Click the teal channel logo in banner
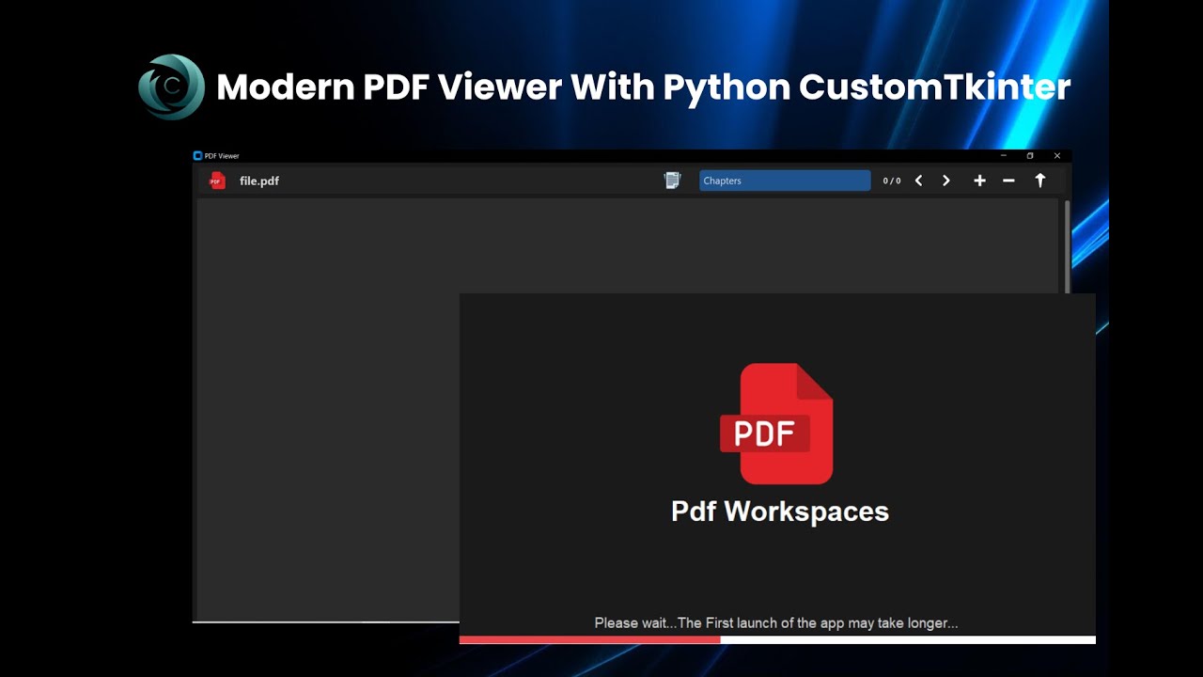This screenshot has height=677, width=1203. pyautogui.click(x=171, y=87)
